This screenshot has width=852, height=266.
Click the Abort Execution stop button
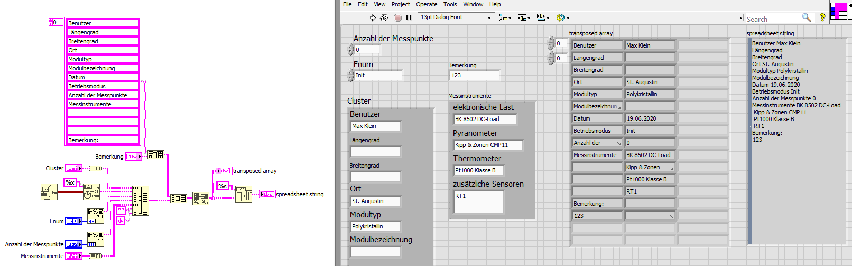pos(398,17)
